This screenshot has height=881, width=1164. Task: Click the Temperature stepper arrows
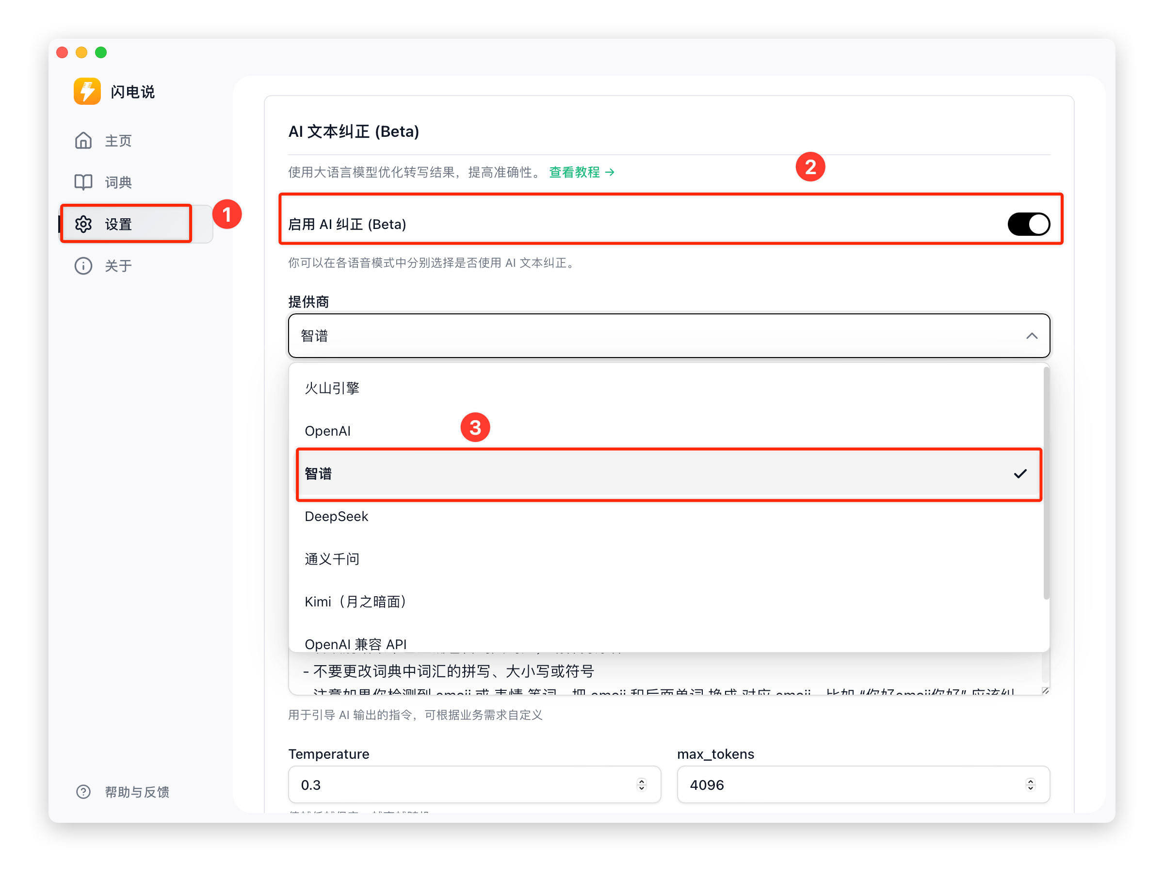point(641,784)
